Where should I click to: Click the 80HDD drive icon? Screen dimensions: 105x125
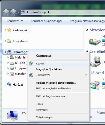coord(12,63)
